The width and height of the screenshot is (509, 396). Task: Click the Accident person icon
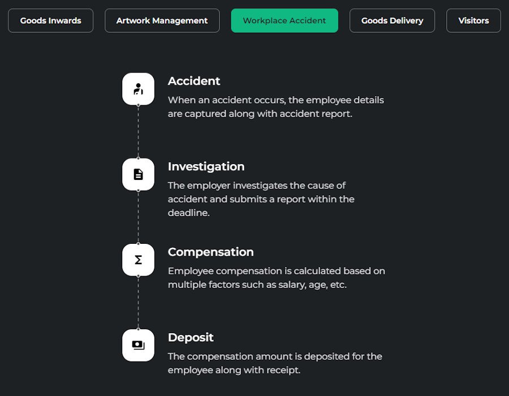(x=139, y=89)
